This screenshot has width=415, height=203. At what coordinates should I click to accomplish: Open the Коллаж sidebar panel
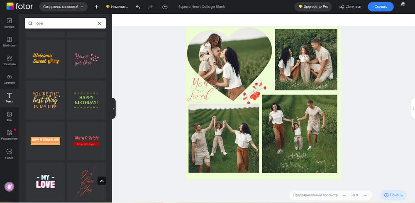[9, 23]
